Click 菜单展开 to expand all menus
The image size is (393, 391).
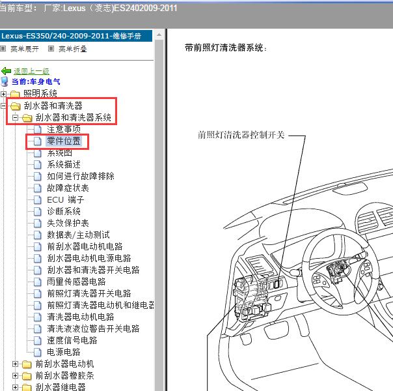(25, 49)
